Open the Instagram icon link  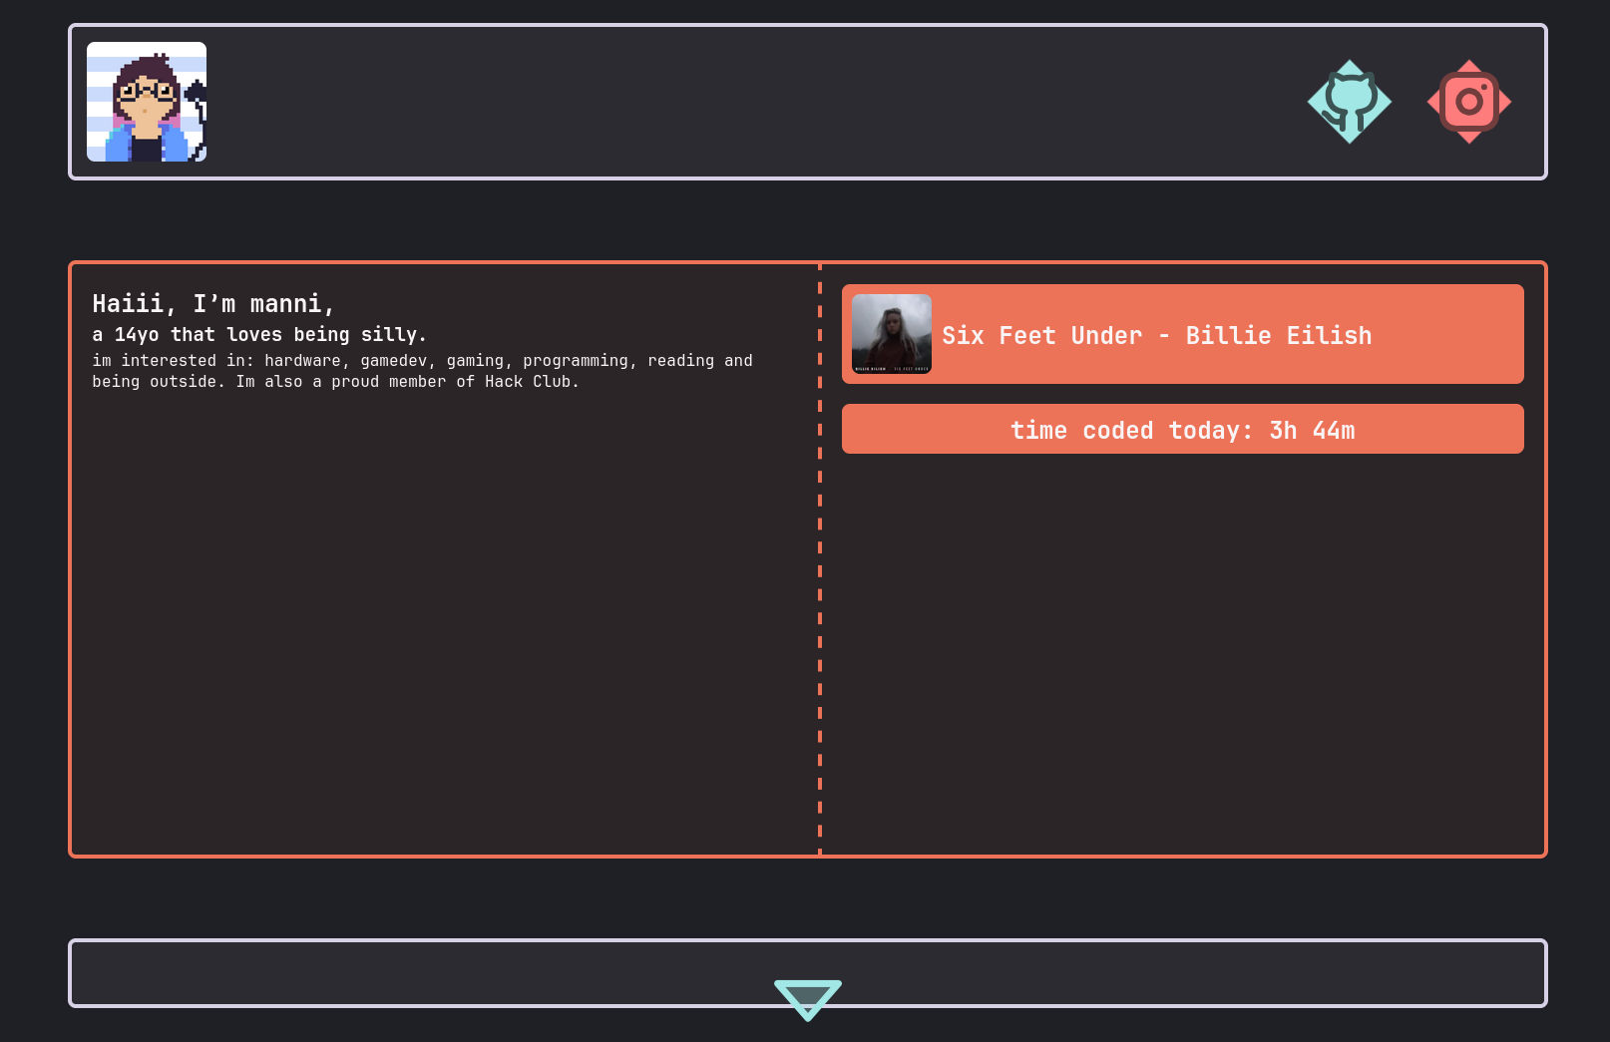(x=1468, y=102)
